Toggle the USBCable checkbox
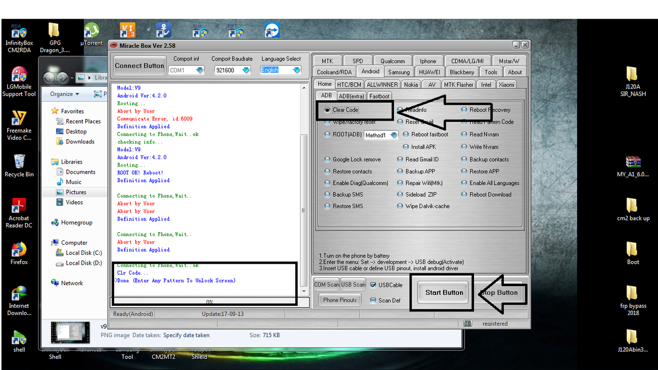The width and height of the screenshot is (658, 370). pos(373,285)
